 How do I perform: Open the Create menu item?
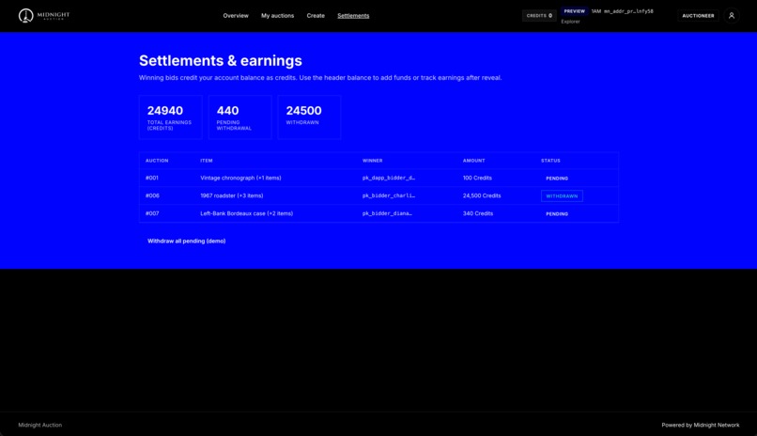coord(316,15)
